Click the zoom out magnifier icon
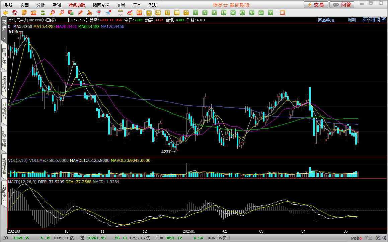The width and height of the screenshot is (388, 242). (x=62, y=13)
